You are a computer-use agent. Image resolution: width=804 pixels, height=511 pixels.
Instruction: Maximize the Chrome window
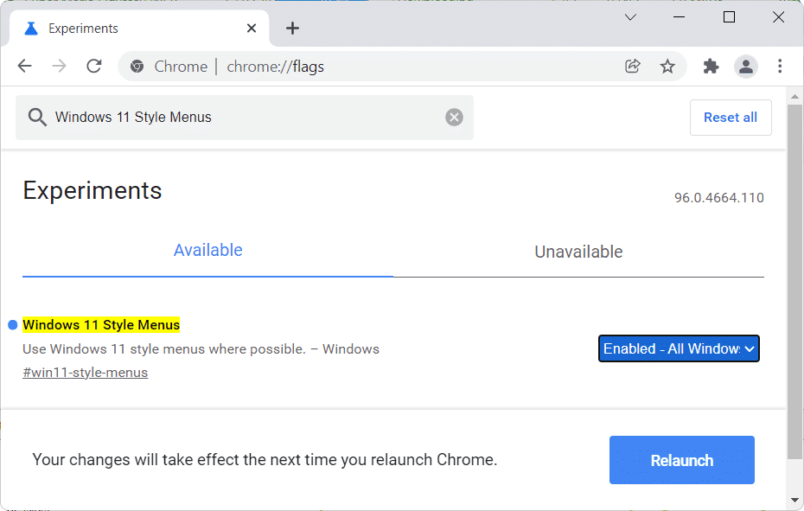[729, 17]
